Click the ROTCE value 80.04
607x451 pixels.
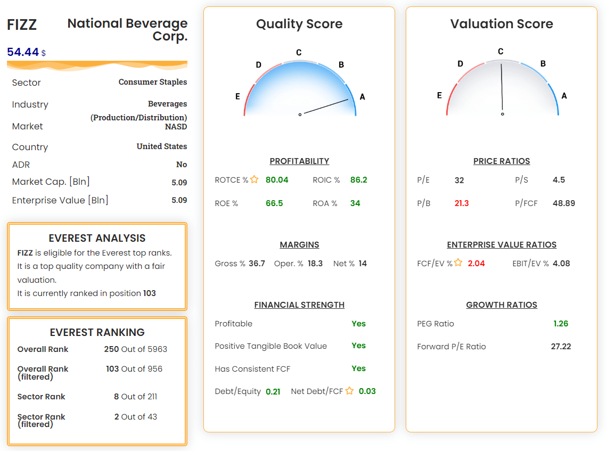tap(277, 179)
